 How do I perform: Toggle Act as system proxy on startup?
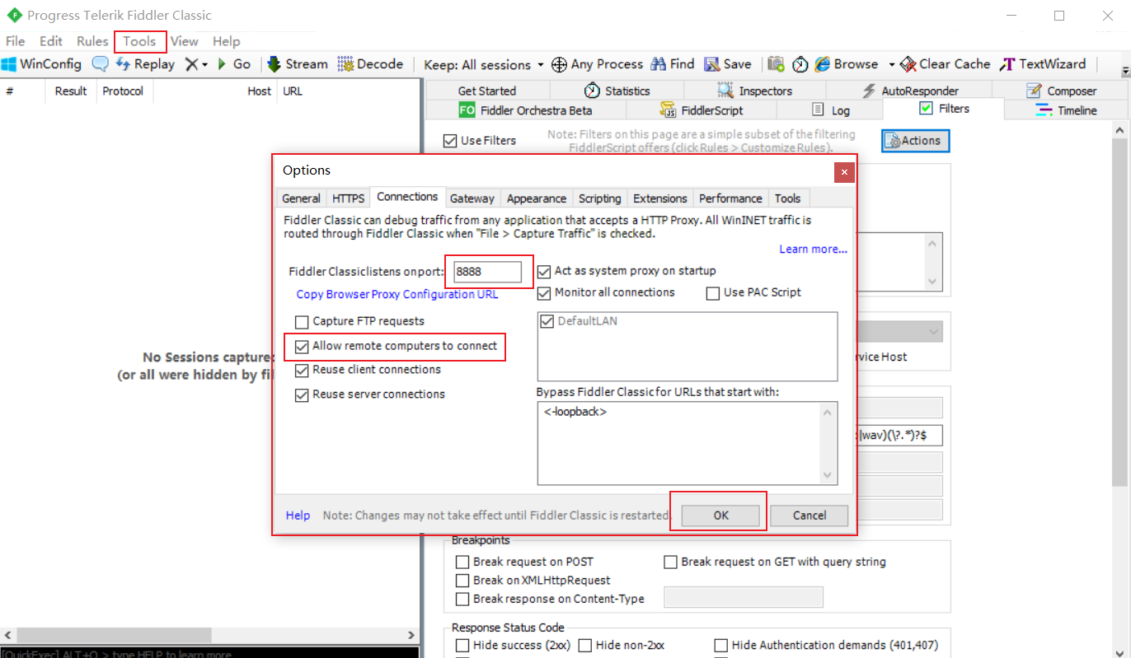click(544, 271)
